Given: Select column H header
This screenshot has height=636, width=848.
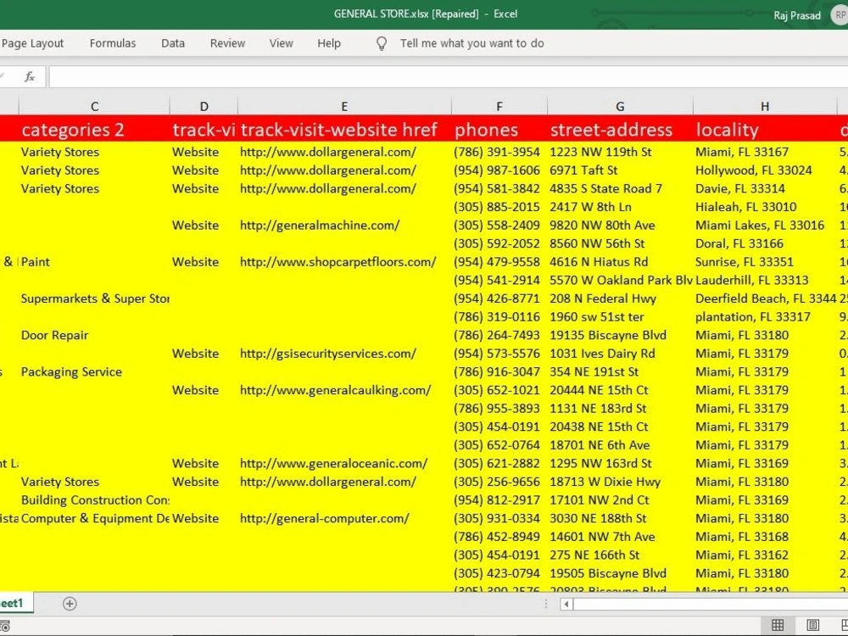Looking at the screenshot, I should 765,107.
